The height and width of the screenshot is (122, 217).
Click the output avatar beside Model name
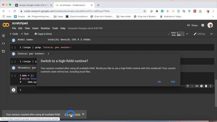click(14, 40)
